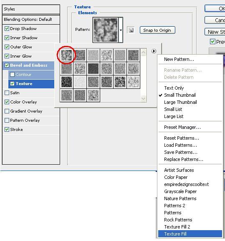The height and width of the screenshot is (241, 225).
Task: Select light second pattern in third row
Action: pos(80,82)
